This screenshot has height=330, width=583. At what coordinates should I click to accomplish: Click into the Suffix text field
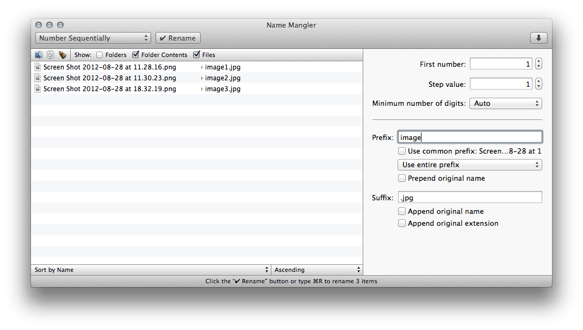click(x=470, y=198)
